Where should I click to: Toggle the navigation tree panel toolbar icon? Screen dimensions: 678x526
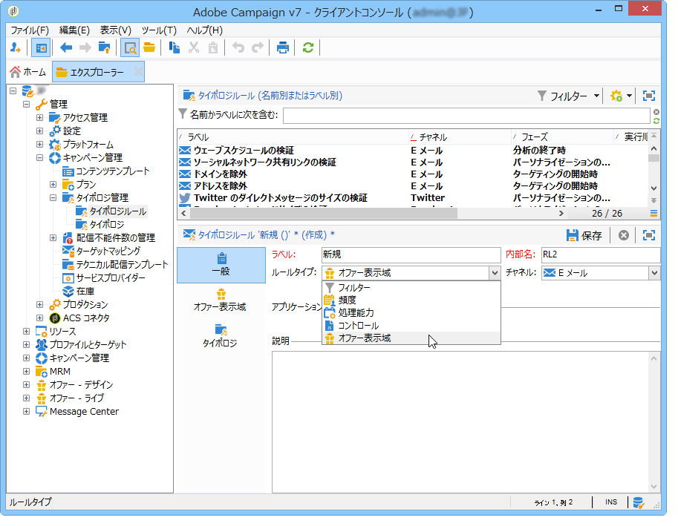tap(41, 47)
